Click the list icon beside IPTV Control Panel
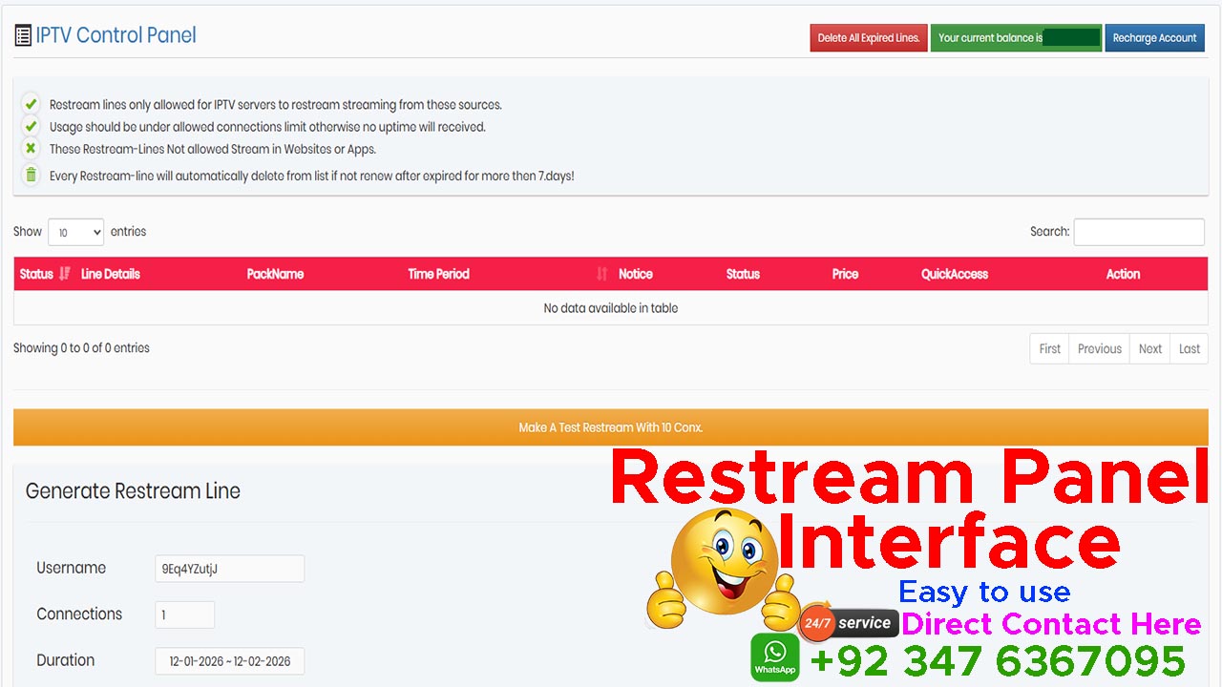1222x687 pixels. 23,36
